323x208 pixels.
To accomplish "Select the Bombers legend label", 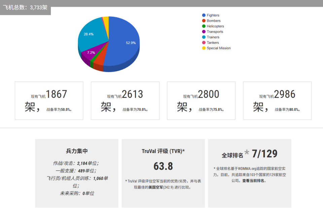I will tap(214, 21).
